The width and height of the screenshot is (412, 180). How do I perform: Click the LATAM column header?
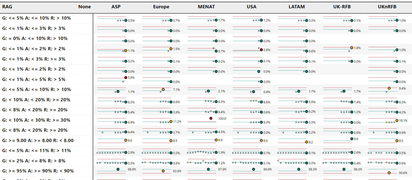[297, 7]
